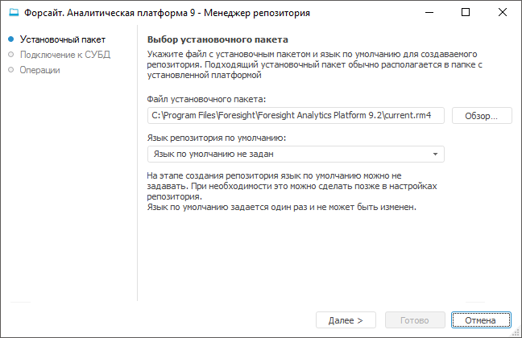
Task: Click the Готово button
Action: click(x=415, y=320)
